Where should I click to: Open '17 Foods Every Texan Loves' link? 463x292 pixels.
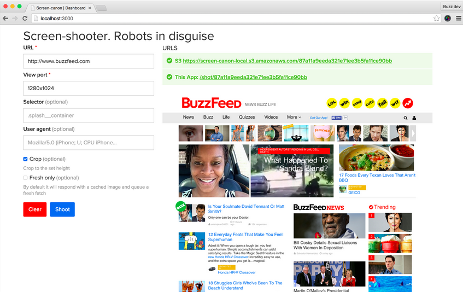tap(377, 178)
